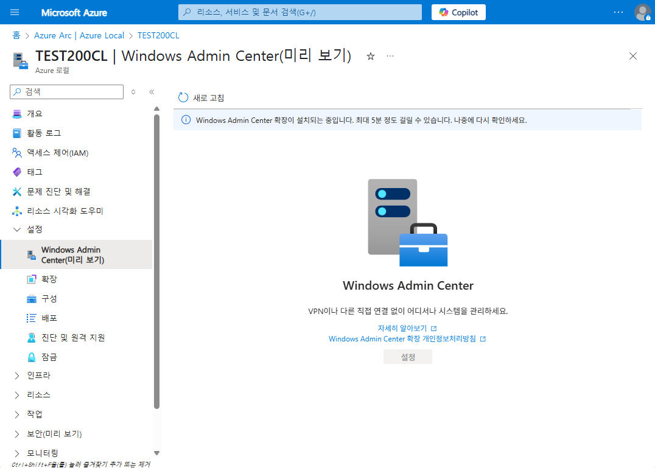The image size is (655, 468).
Task: Open the title ellipsis more actions
Action: 390,56
